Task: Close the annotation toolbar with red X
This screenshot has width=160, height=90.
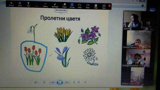Action: [109, 6]
